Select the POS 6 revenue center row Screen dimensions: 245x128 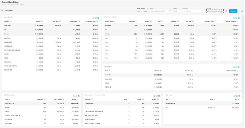coord(172,58)
